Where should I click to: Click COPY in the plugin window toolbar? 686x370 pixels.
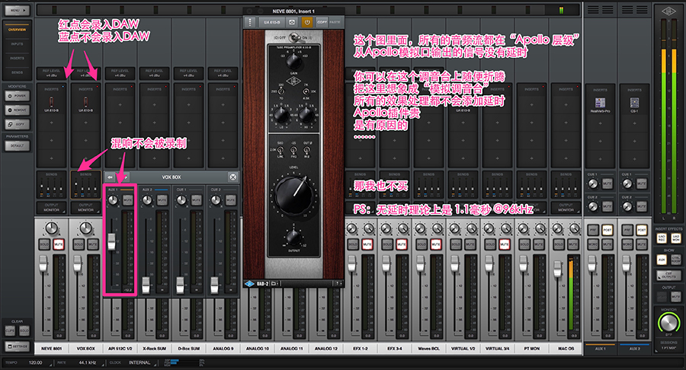pyautogui.click(x=322, y=22)
